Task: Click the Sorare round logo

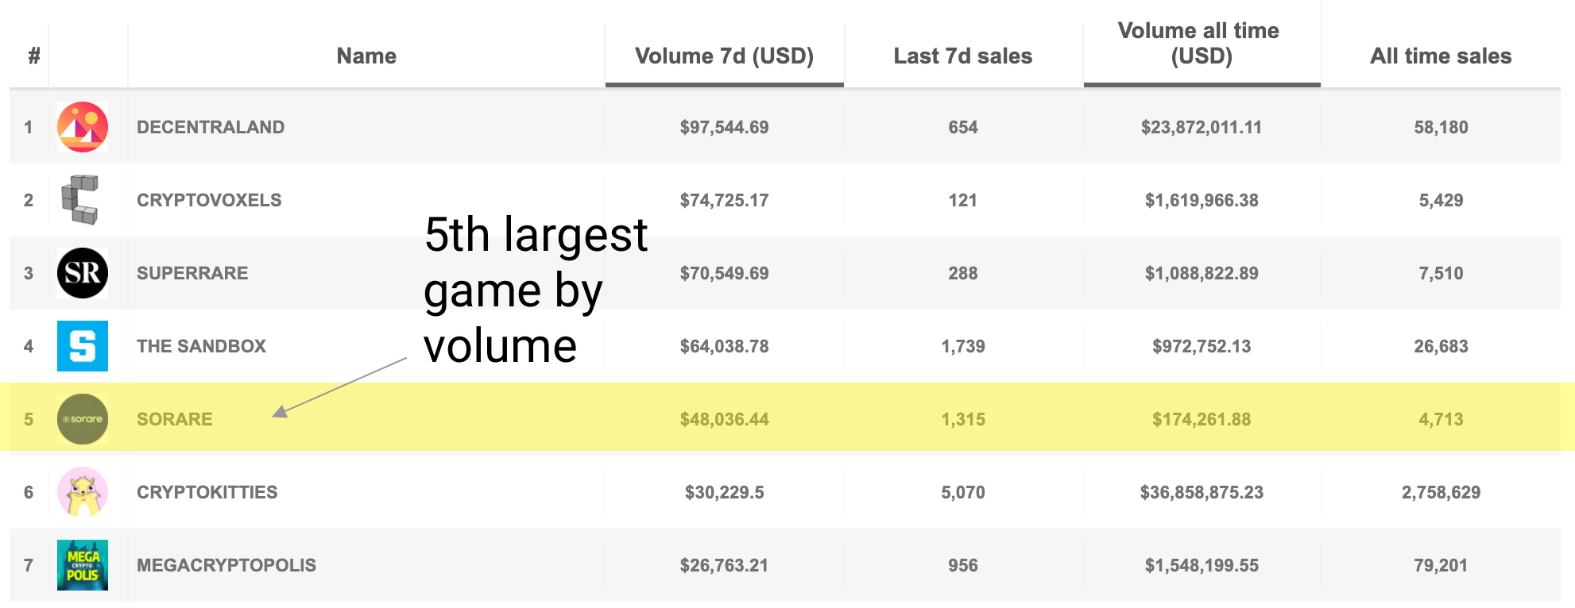Action: 83,419
